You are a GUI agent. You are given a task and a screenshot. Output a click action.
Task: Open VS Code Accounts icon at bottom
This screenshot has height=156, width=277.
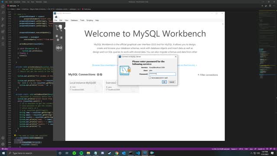pyautogui.click(x=3, y=138)
